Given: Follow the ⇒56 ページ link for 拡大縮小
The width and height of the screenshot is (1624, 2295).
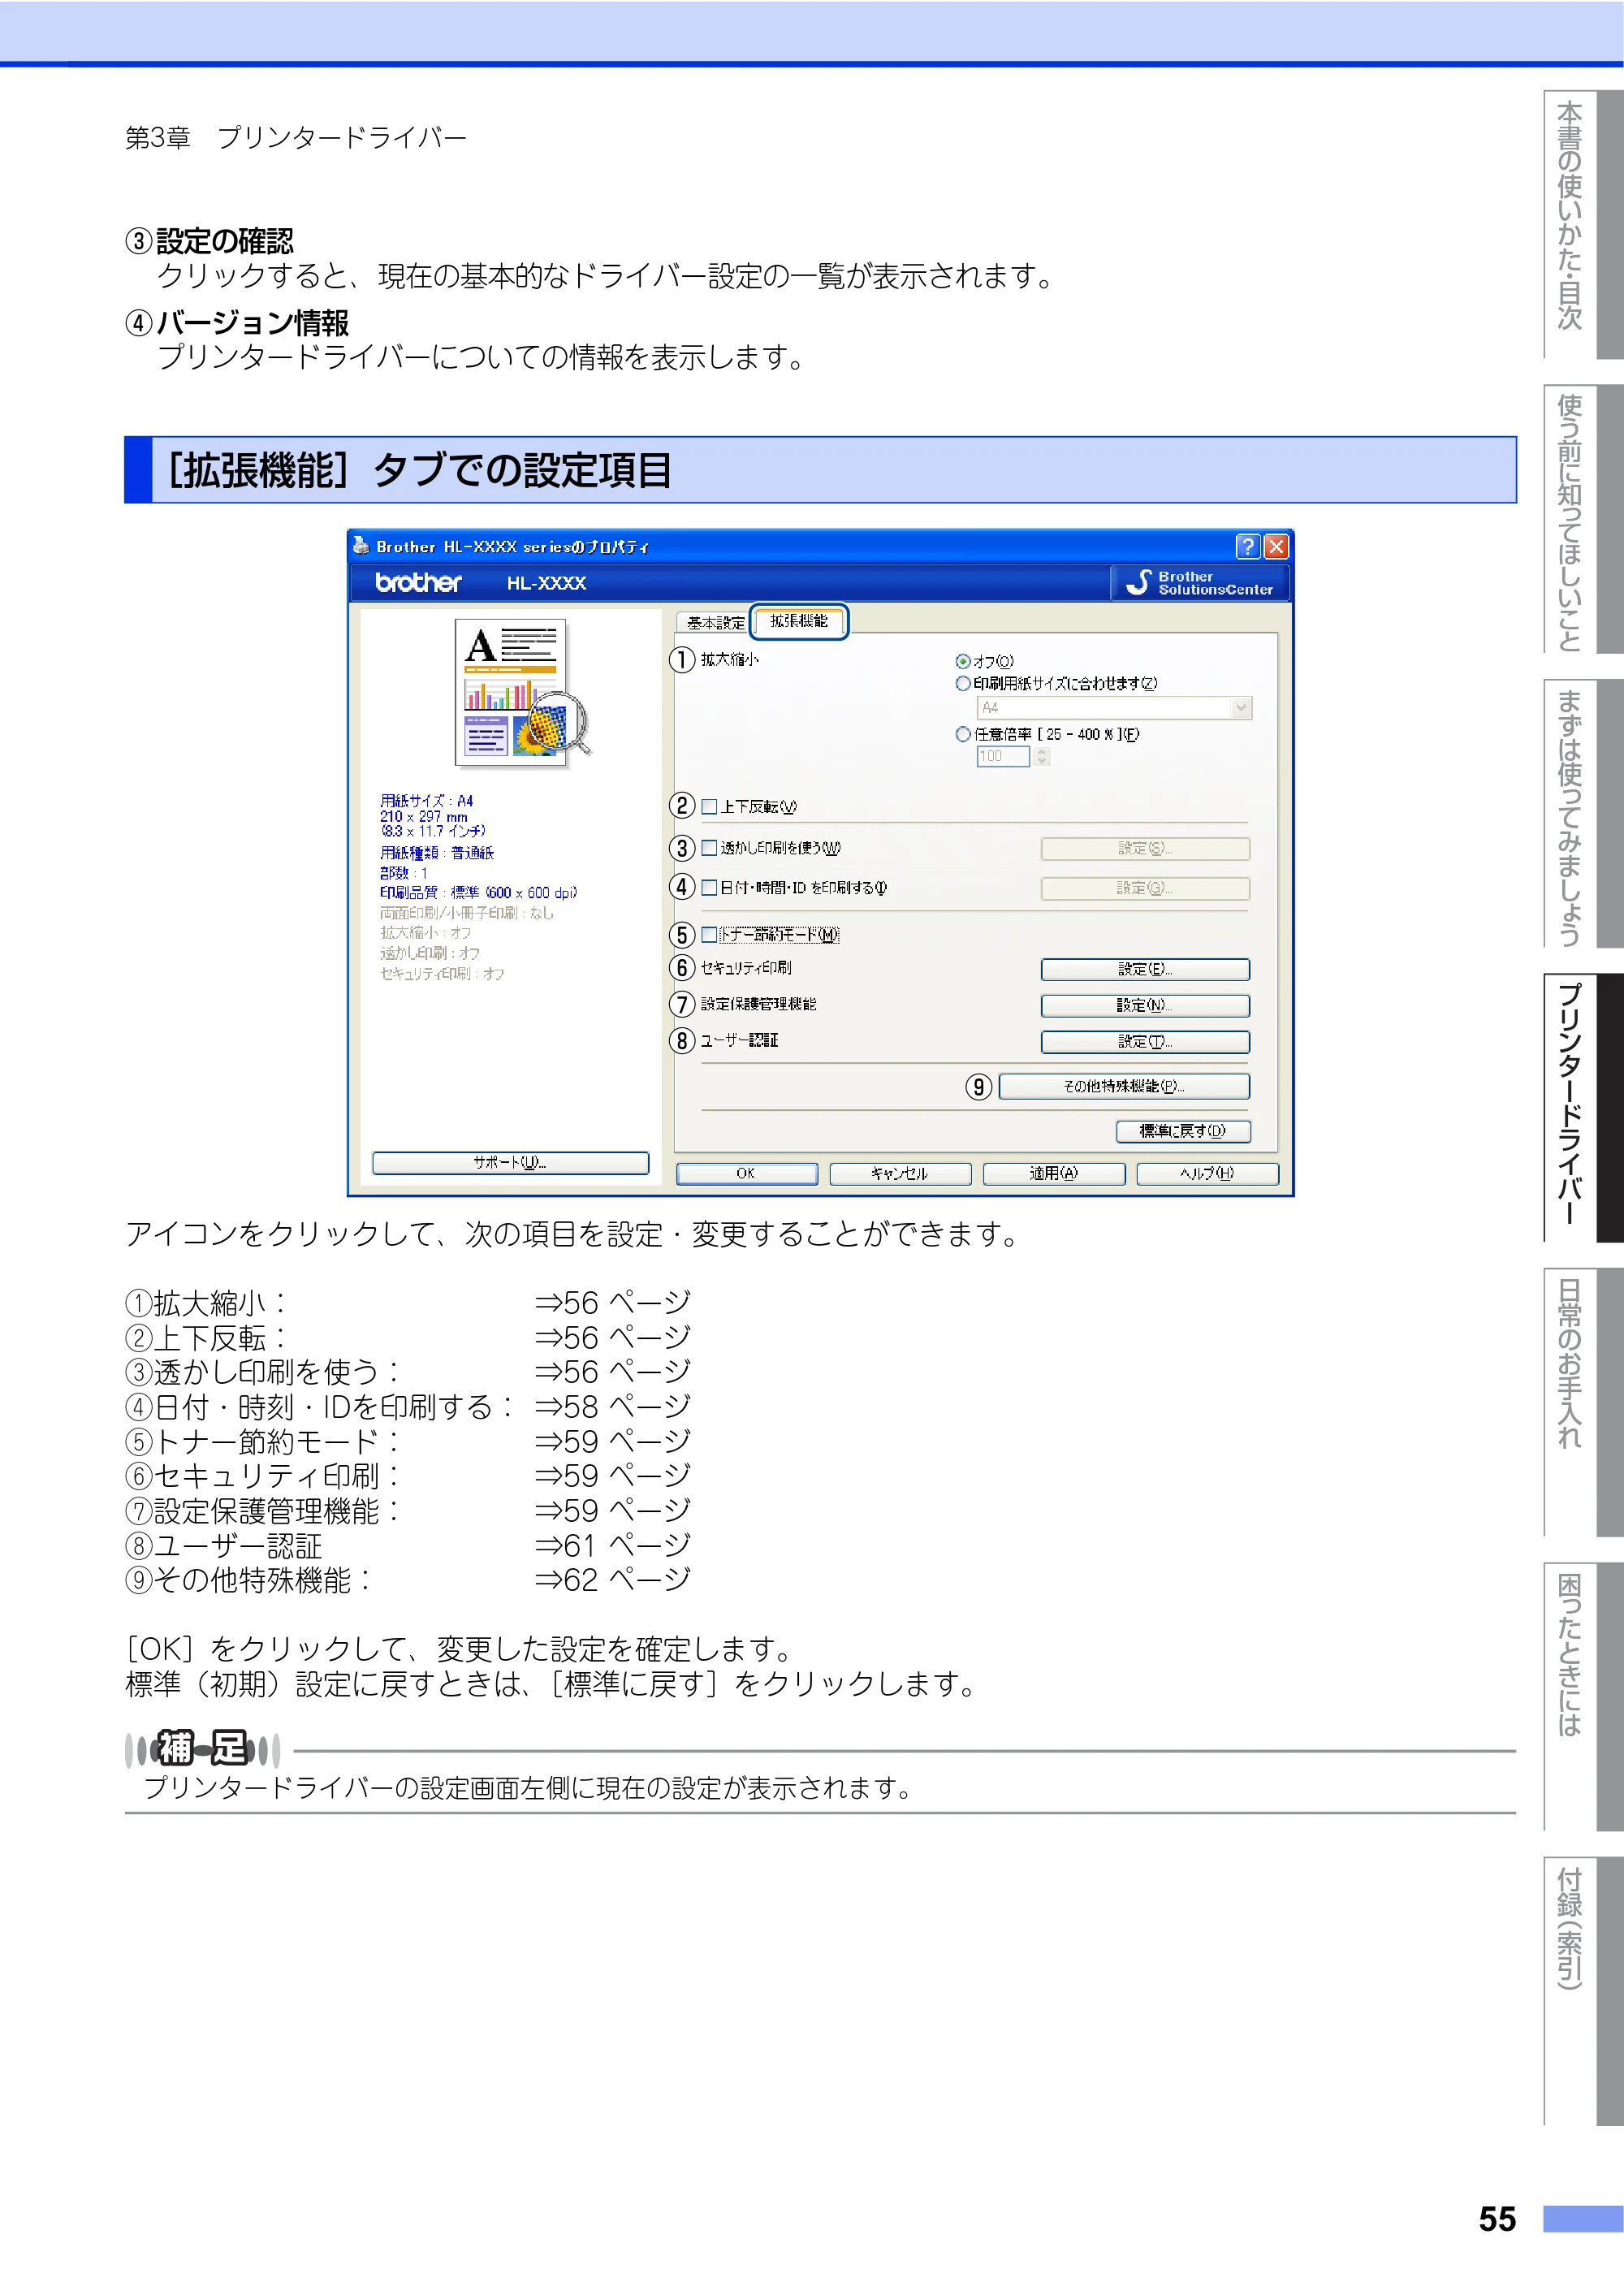Looking at the screenshot, I should [612, 1302].
